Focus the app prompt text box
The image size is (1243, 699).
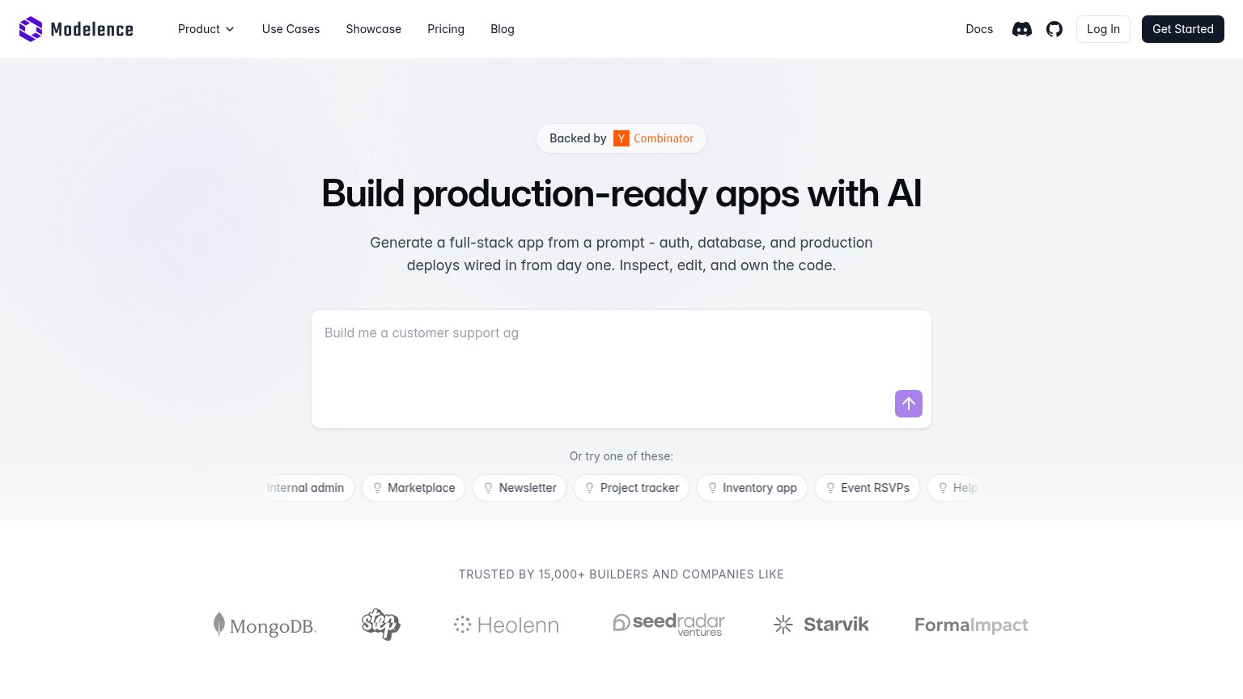pos(621,369)
